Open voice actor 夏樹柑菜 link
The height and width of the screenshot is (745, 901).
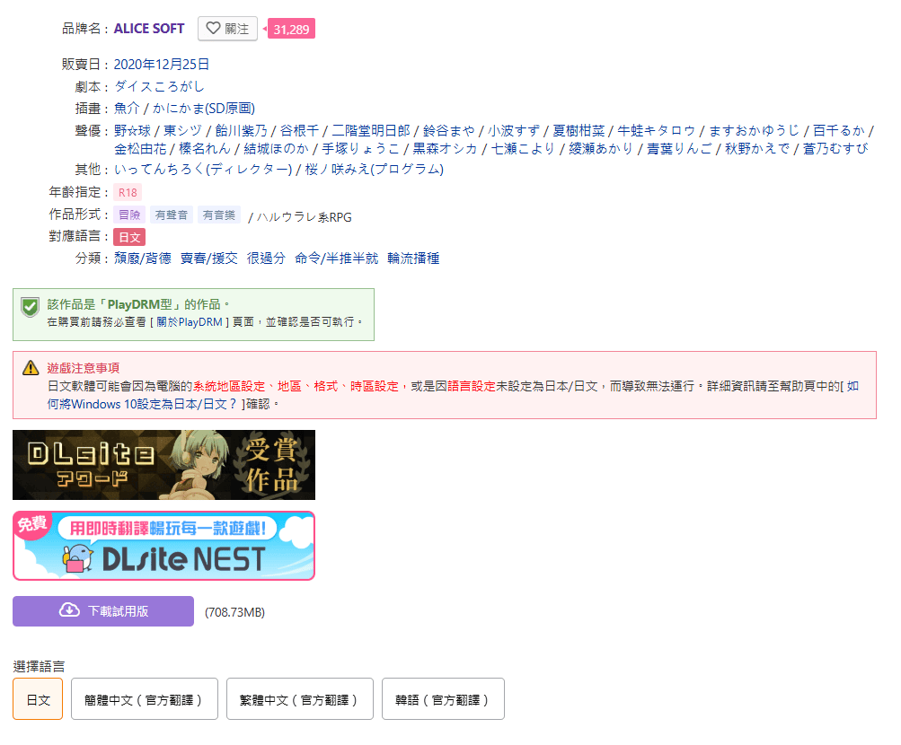pyautogui.click(x=579, y=131)
